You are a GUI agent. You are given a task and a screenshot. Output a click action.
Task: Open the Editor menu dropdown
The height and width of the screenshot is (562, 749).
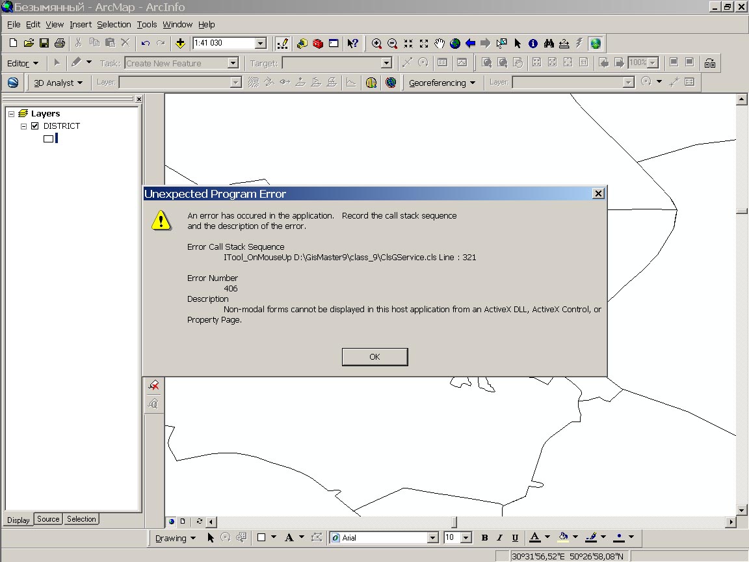(23, 63)
